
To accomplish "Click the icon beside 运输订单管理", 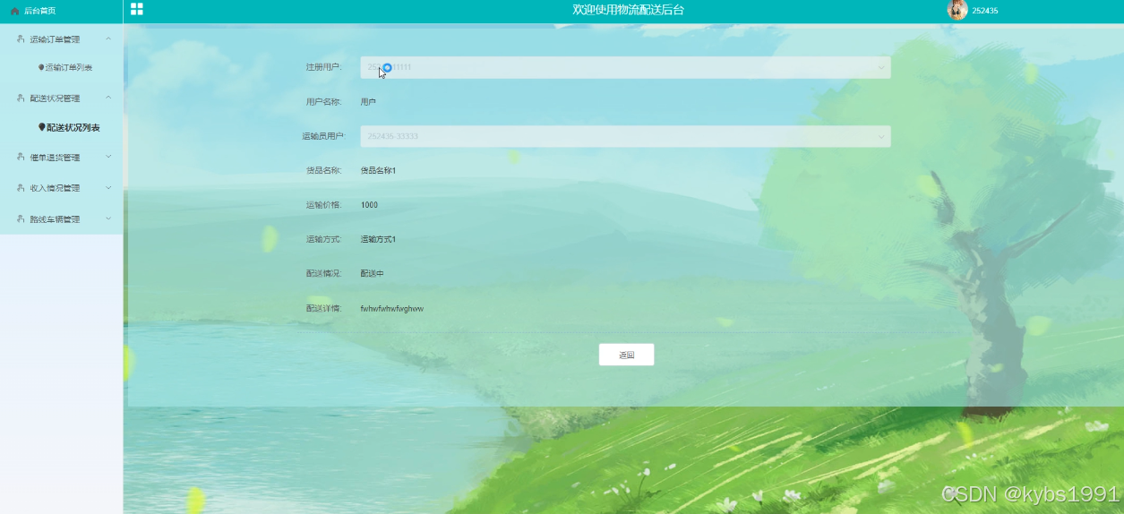I will [21, 39].
